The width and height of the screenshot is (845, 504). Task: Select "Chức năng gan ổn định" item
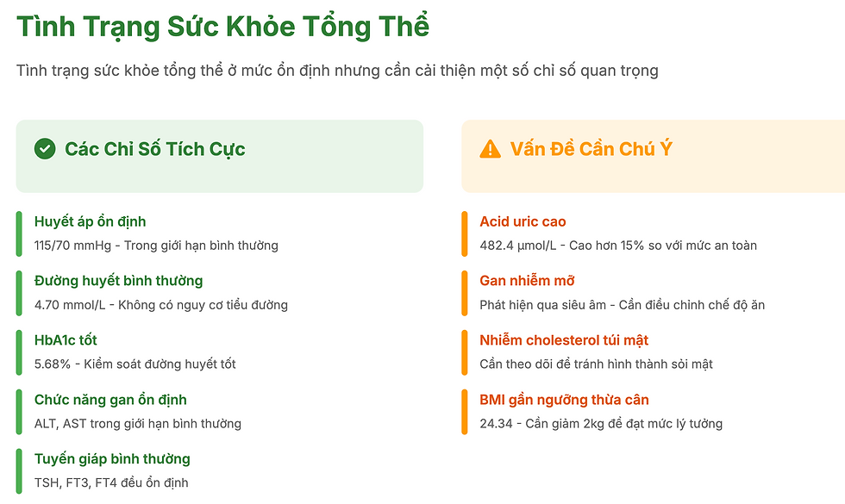coord(110,400)
